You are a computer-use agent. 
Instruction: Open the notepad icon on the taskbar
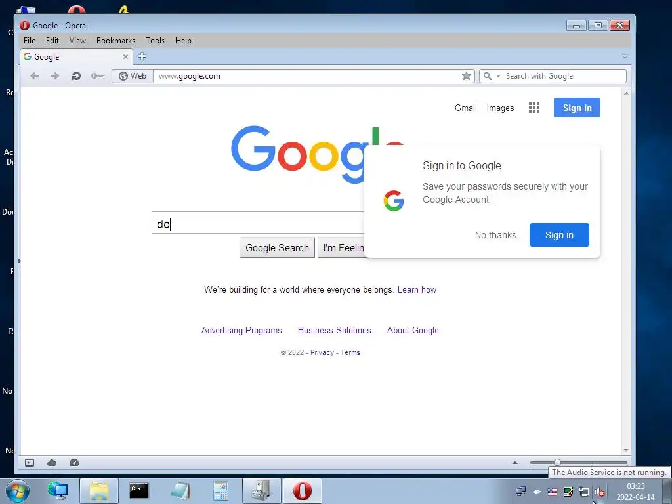pos(180,491)
